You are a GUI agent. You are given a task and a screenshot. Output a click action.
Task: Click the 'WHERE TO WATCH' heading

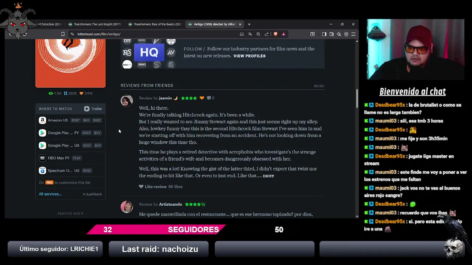(x=55, y=109)
